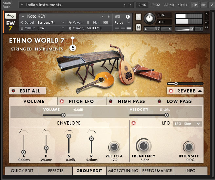Open the INFO page

point(190,171)
